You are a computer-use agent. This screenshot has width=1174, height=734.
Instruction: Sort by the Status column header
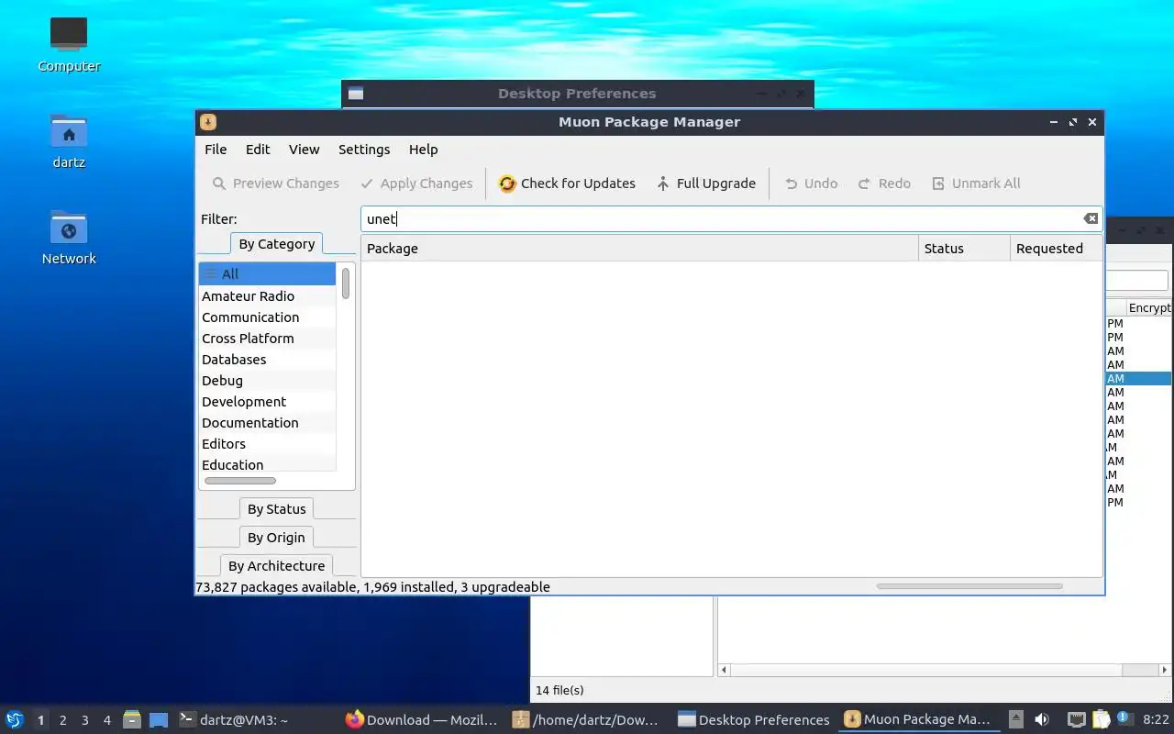point(964,249)
